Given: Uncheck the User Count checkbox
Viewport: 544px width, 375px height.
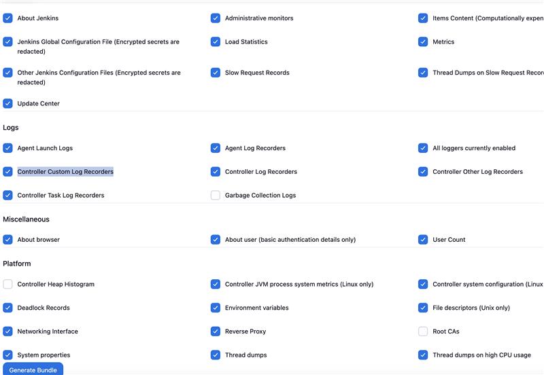Looking at the screenshot, I should tap(423, 240).
